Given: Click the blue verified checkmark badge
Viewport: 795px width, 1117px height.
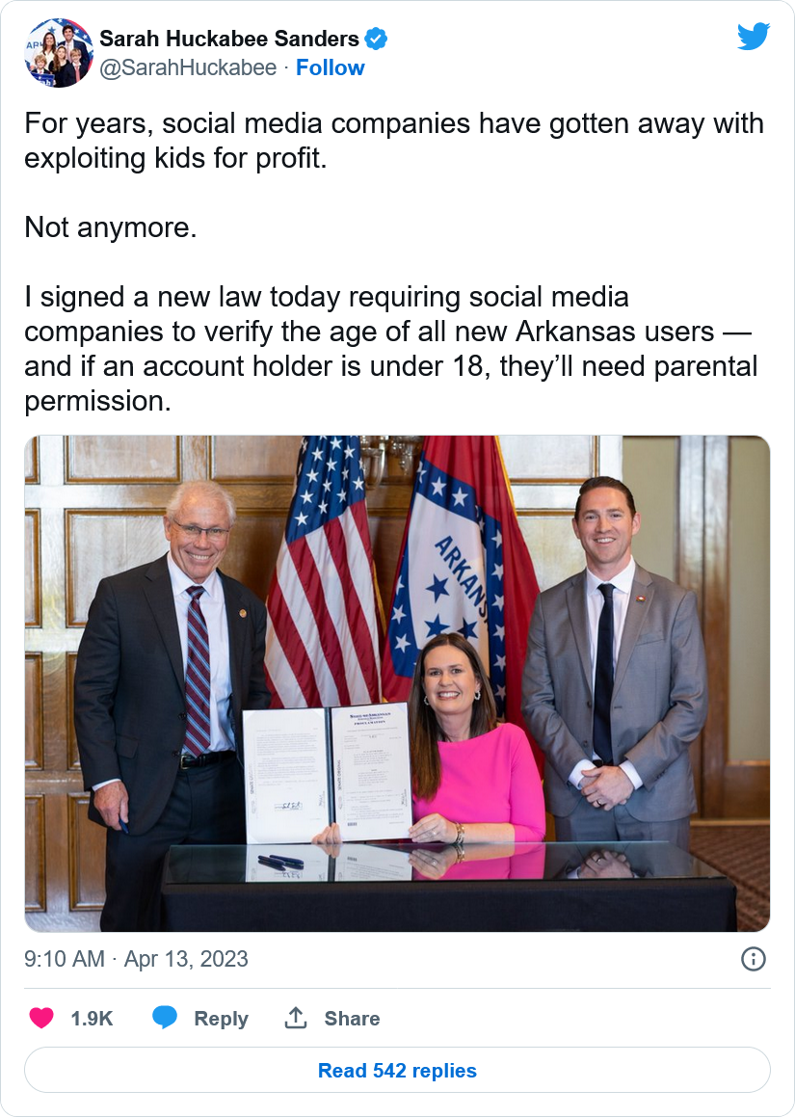Looking at the screenshot, I should click(376, 40).
